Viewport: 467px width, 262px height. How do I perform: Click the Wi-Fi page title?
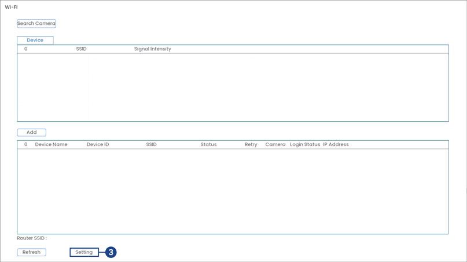11,8
